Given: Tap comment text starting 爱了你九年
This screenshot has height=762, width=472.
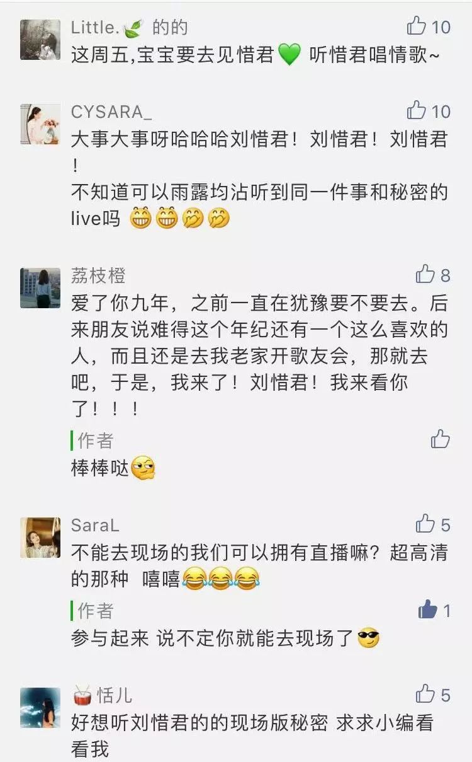Looking at the screenshot, I should [259, 357].
